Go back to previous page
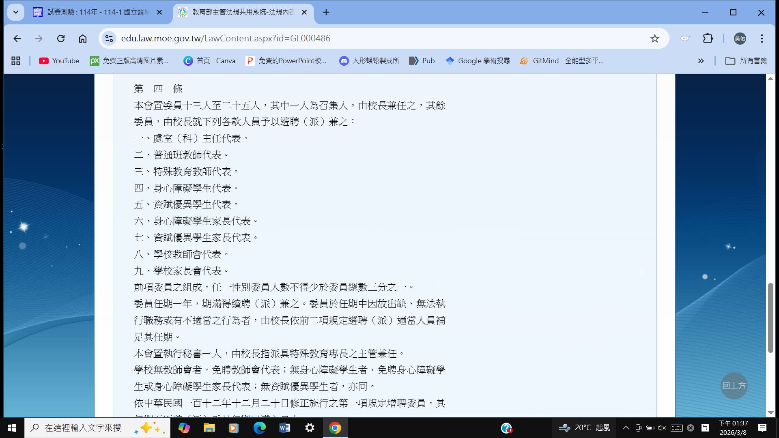 tap(17, 39)
